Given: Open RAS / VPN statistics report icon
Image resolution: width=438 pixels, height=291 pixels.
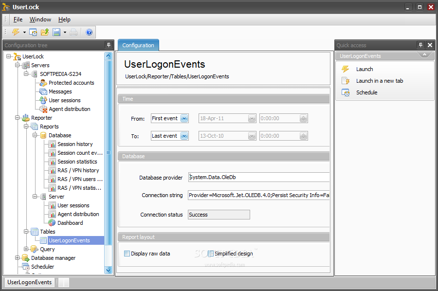Looking at the screenshot, I should pos(52,188).
